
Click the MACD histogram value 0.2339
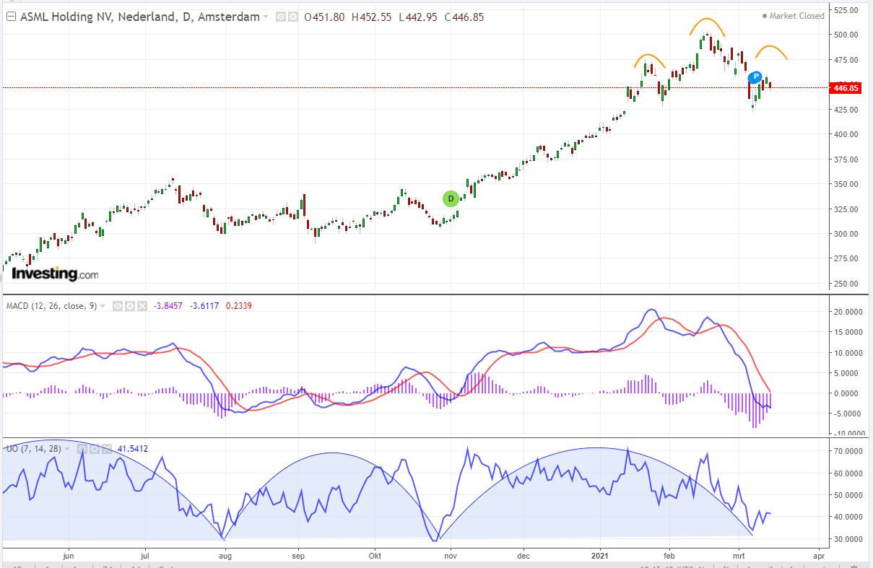point(239,306)
